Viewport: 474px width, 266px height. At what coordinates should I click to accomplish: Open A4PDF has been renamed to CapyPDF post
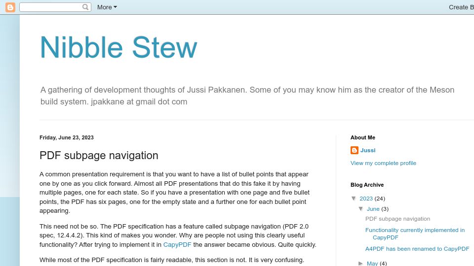(x=417, y=249)
